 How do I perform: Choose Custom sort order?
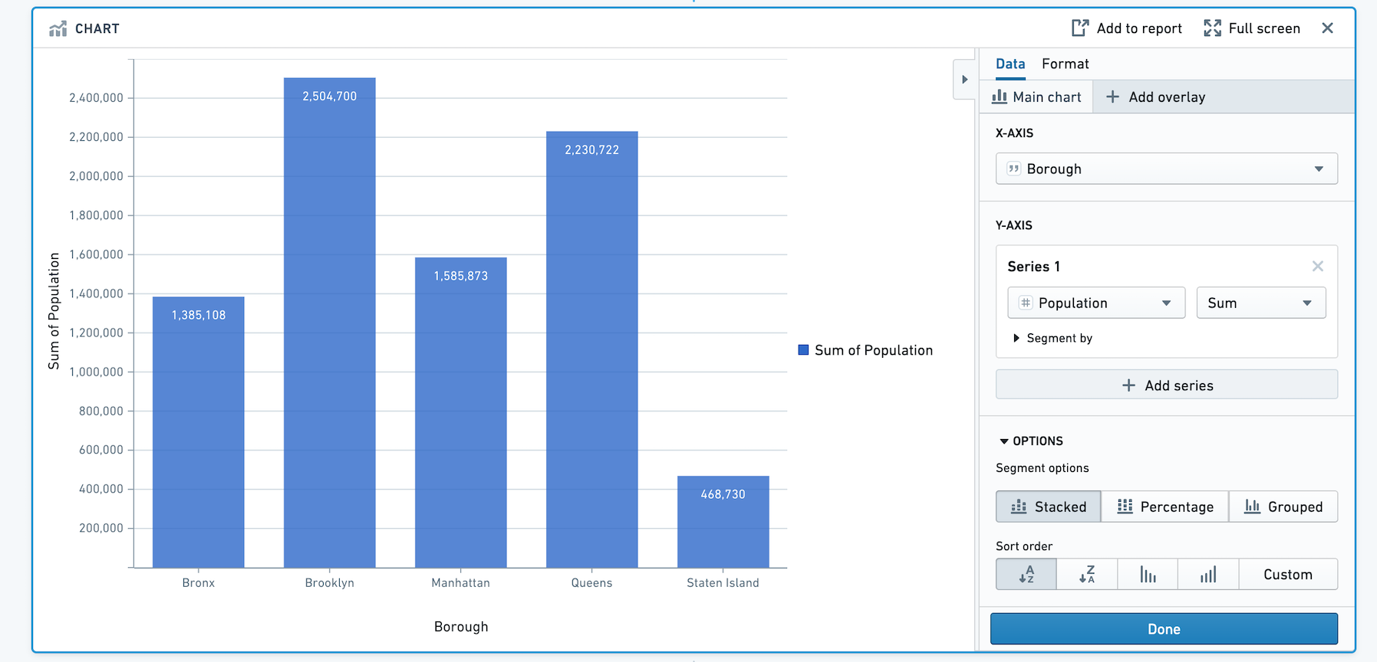(x=1288, y=574)
